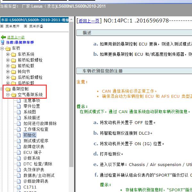Expand the 后桥轮毂 folder node
This screenshot has height=192, width=192.
(8, 83)
